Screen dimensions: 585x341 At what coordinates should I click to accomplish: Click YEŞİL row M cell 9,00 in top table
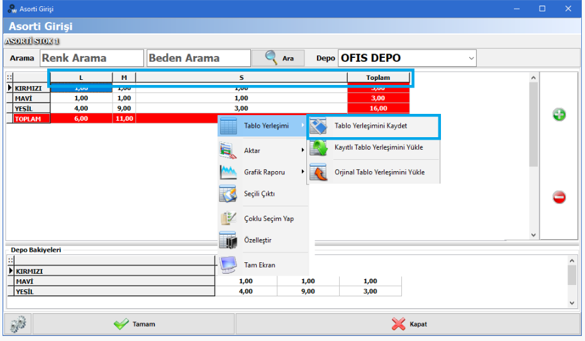[x=124, y=108]
